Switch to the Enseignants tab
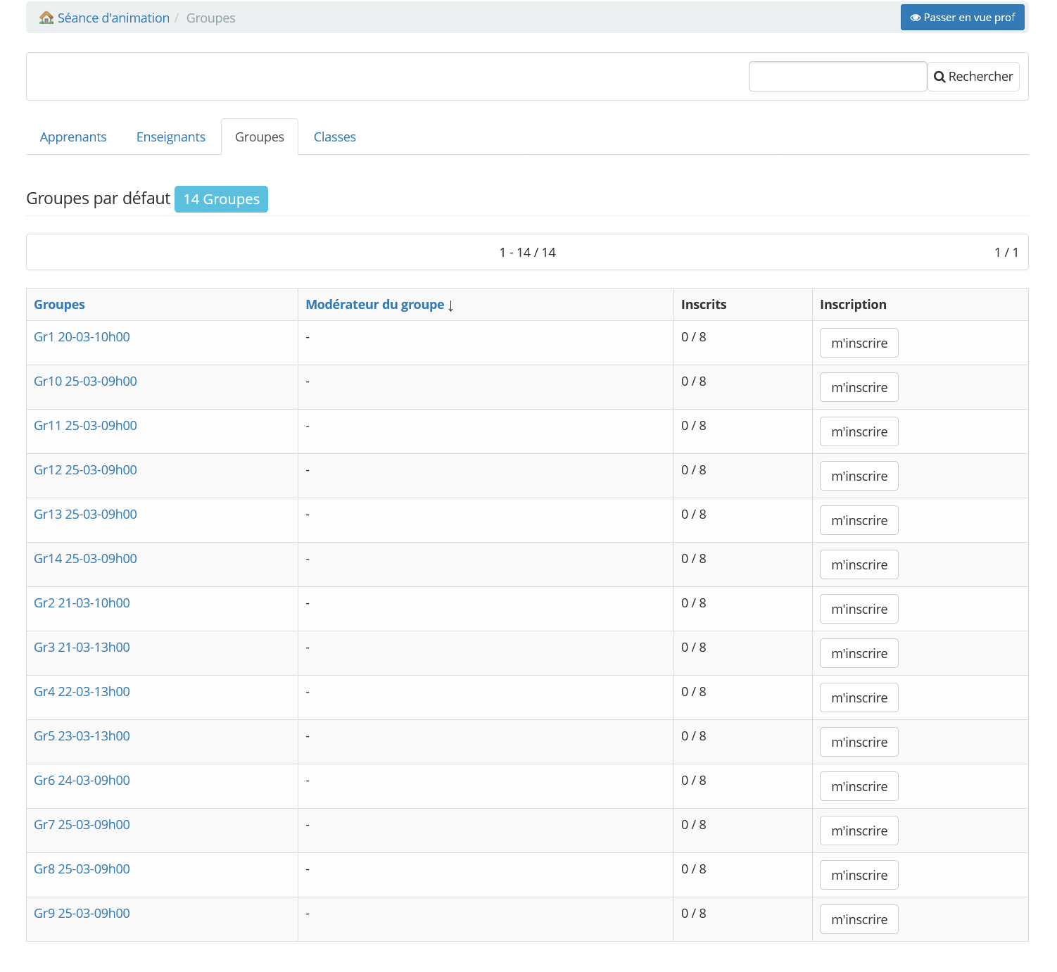 click(170, 137)
